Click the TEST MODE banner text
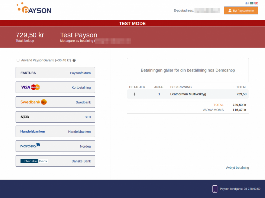 (x=132, y=23)
